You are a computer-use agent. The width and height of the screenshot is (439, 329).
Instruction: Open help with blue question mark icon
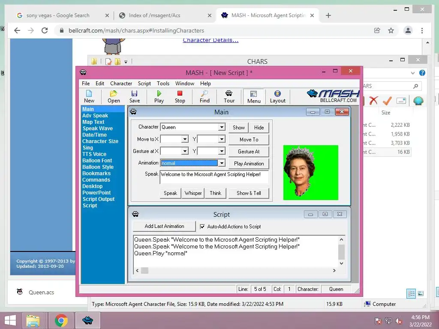pyautogui.click(x=422, y=73)
